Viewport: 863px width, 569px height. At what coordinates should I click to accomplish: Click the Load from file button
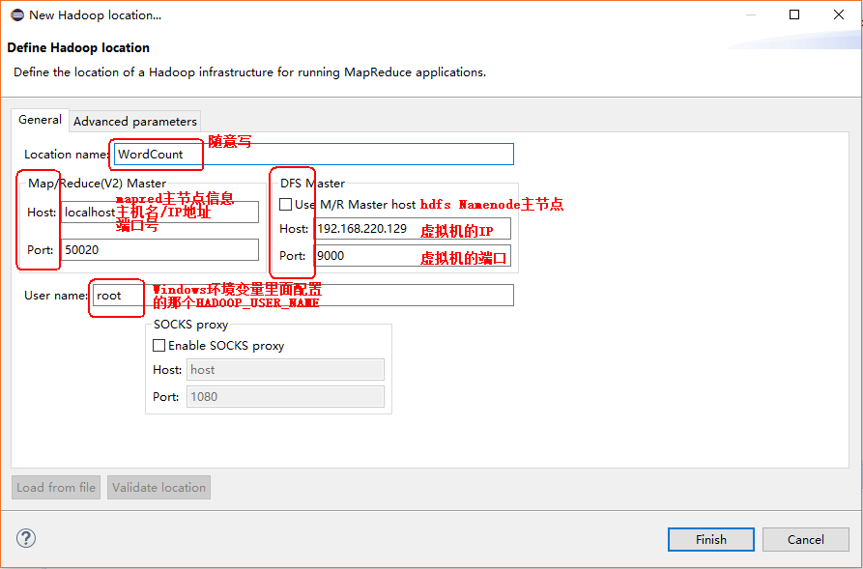click(x=55, y=487)
